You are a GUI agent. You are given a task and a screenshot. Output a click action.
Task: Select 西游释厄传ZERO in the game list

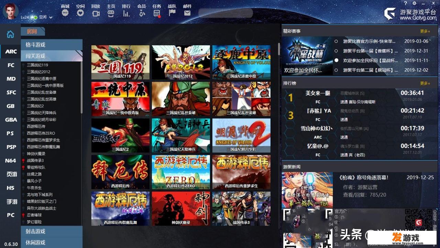tap(41, 133)
